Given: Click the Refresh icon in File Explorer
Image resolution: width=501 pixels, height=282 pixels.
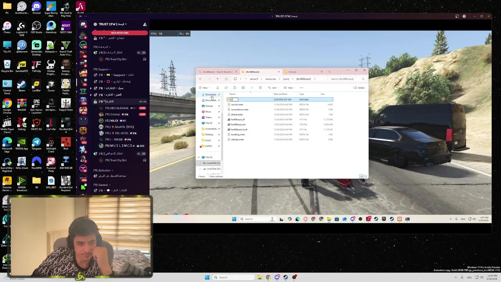Looking at the screenshot, I should click(226, 79).
